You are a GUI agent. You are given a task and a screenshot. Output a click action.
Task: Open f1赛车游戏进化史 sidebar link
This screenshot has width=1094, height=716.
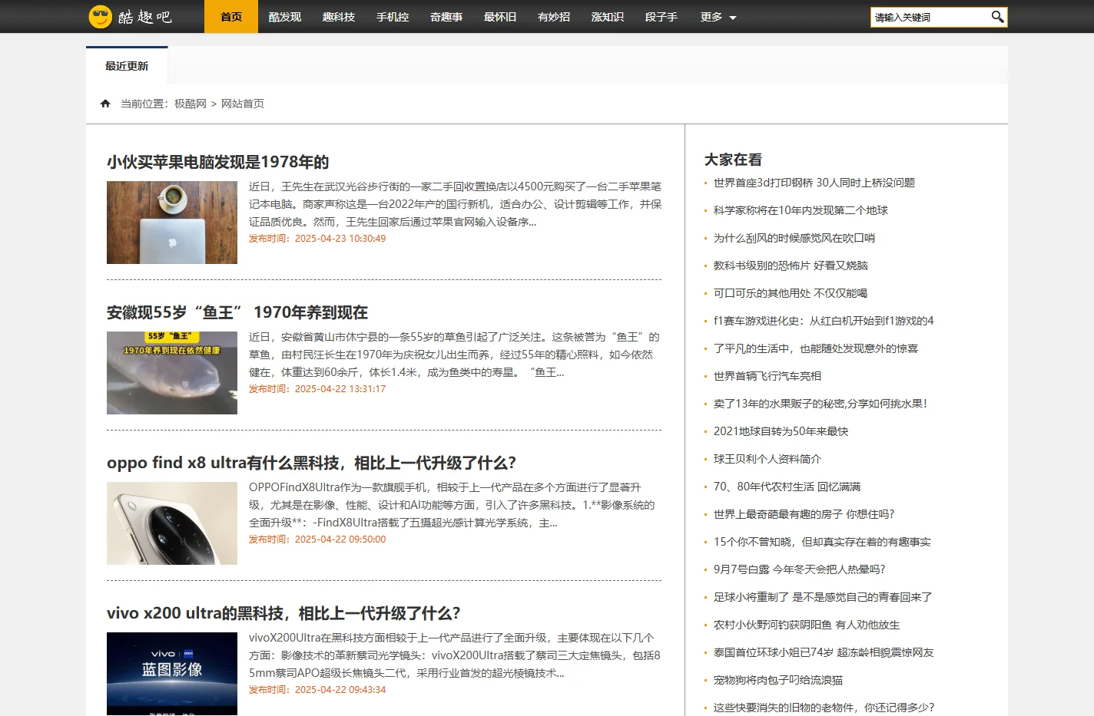[824, 321]
